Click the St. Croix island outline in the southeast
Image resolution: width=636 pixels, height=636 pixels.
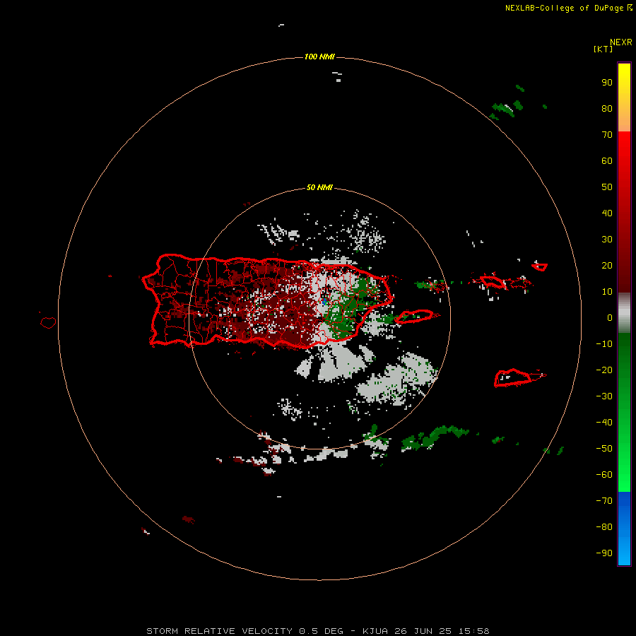(x=513, y=378)
